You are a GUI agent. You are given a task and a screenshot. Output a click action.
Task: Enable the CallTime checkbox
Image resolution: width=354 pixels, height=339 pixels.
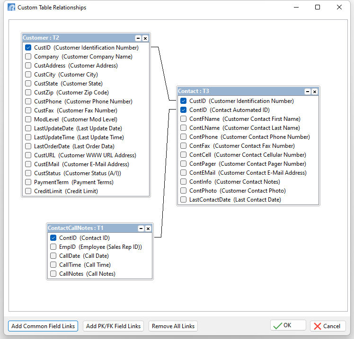click(53, 265)
